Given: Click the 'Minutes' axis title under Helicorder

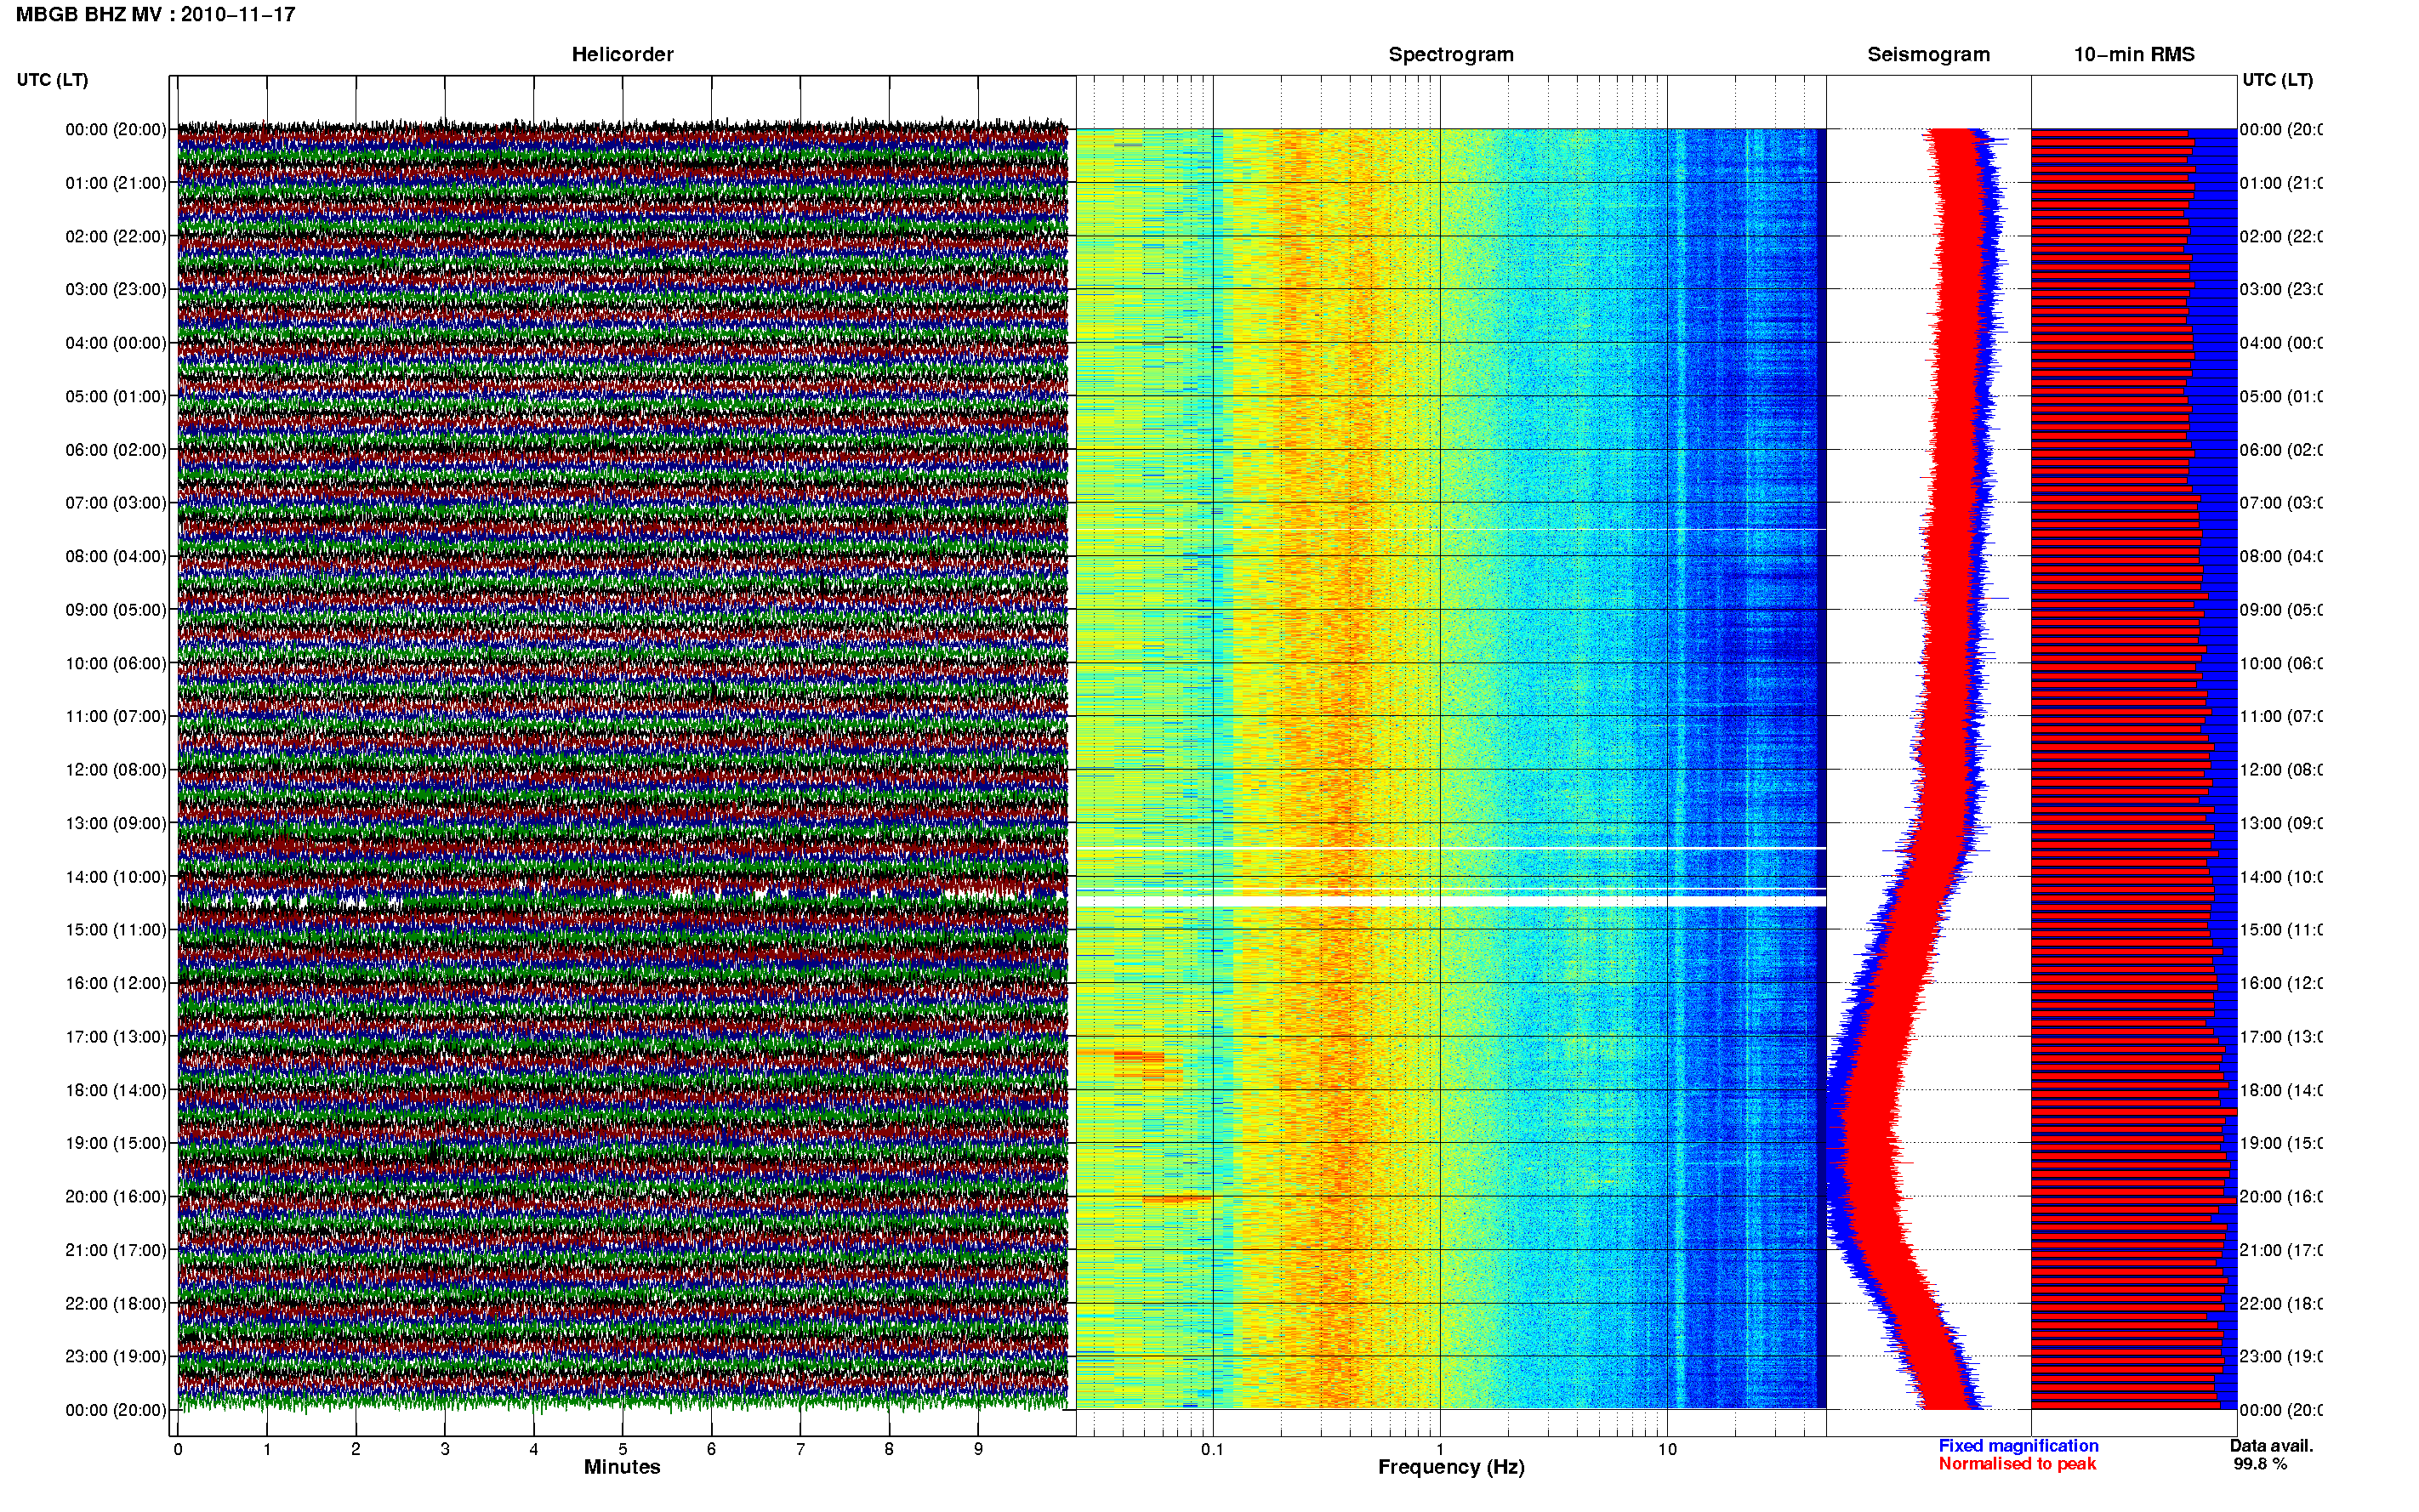Looking at the screenshot, I should click(x=622, y=1467).
